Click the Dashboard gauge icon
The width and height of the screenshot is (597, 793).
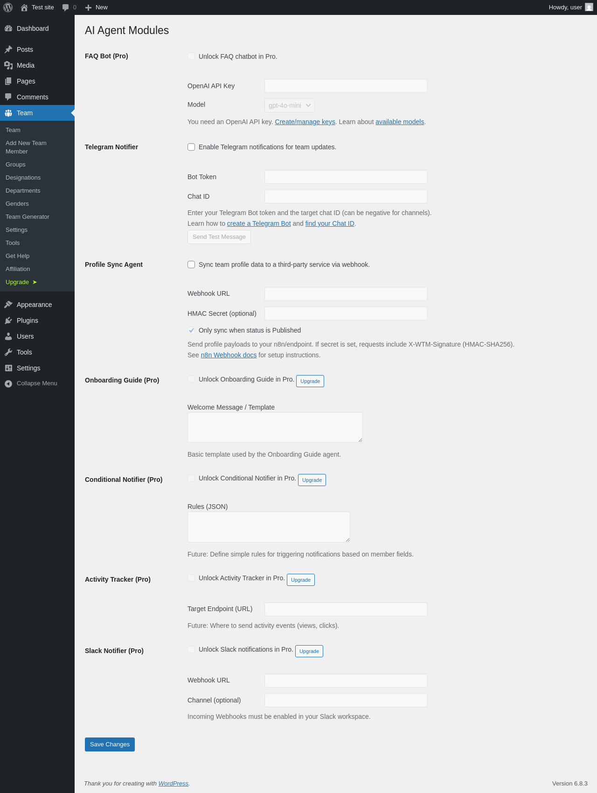pyautogui.click(x=8, y=28)
